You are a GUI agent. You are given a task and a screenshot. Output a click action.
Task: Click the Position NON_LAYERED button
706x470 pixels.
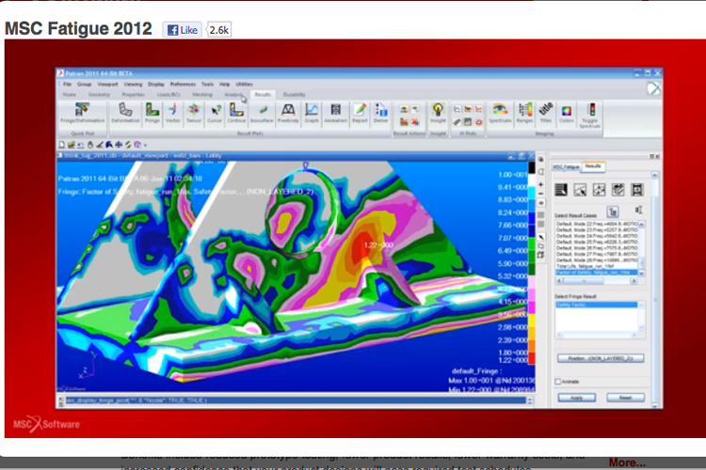pos(600,358)
